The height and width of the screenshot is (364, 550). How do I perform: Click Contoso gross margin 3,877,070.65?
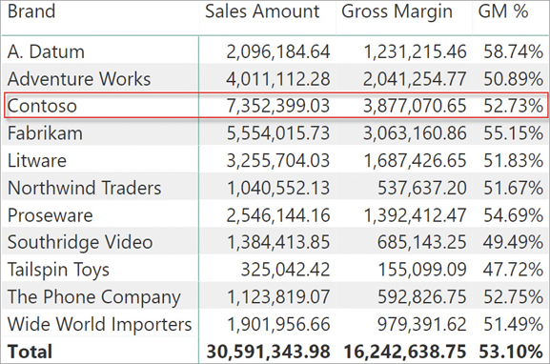click(x=415, y=107)
